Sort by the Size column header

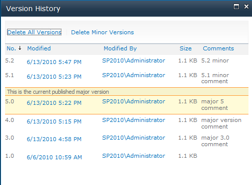[x=186, y=48]
